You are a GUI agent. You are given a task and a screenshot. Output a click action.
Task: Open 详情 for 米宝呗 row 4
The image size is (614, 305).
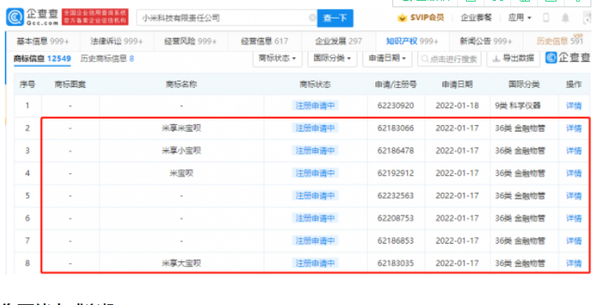[x=574, y=173]
